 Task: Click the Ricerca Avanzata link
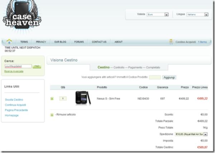pyautogui.click(x=14, y=71)
